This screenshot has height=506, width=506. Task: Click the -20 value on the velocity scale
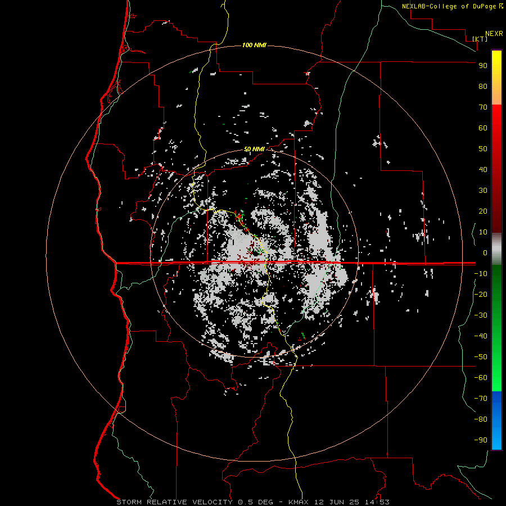coord(481,294)
